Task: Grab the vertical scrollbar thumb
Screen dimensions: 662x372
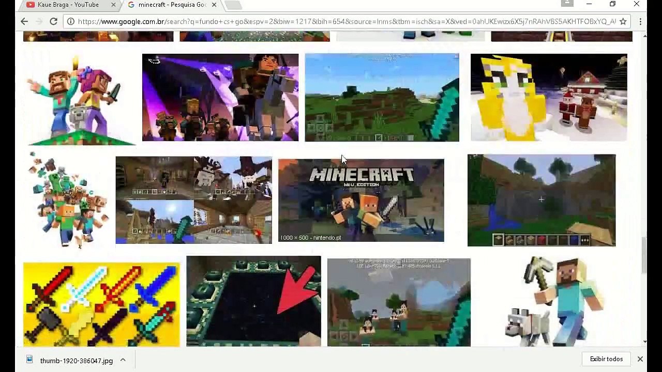Action: pos(644,255)
